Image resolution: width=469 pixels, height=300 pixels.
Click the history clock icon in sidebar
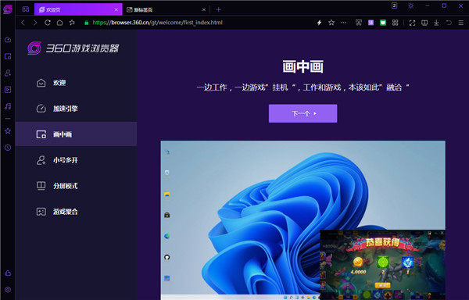click(8, 148)
